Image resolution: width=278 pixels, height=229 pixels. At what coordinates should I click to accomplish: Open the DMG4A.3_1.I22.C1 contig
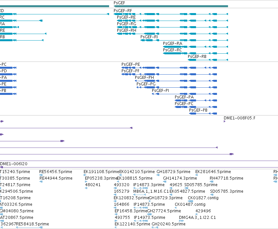197,218
